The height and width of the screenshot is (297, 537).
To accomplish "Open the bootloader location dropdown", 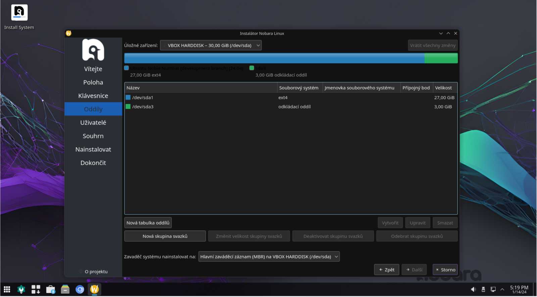I will 269,257.
